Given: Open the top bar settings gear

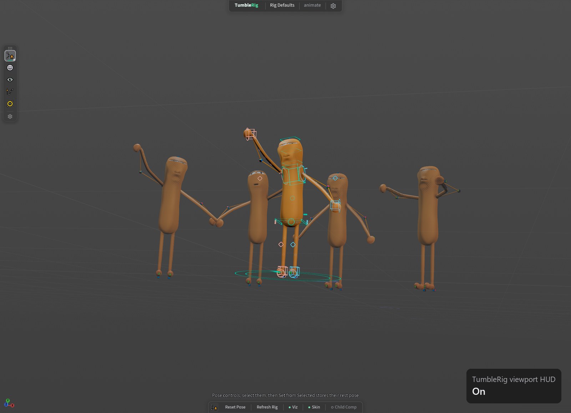Looking at the screenshot, I should tap(333, 6).
